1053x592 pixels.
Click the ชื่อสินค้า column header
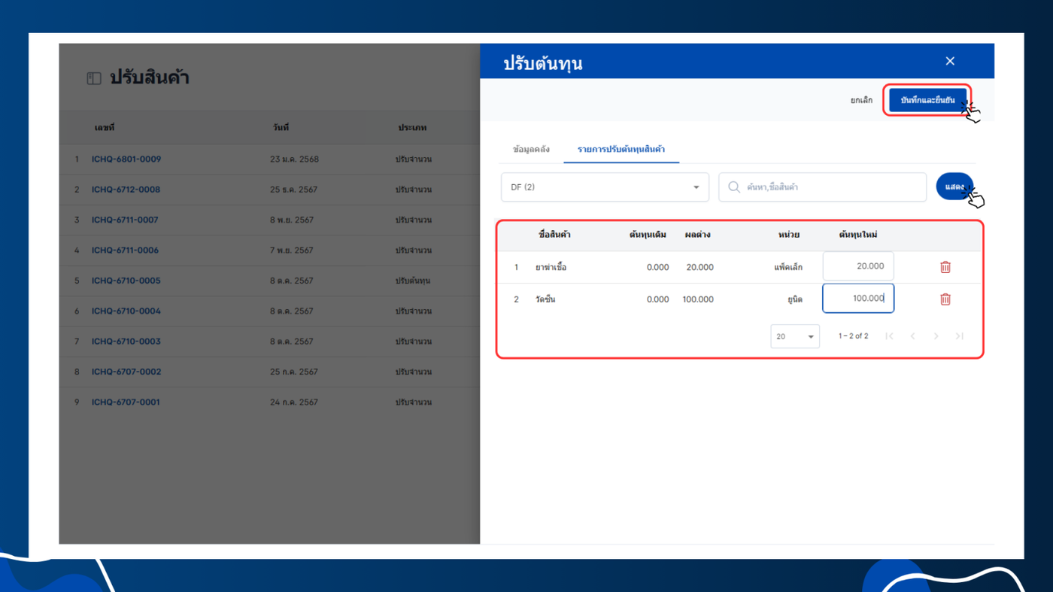point(554,235)
